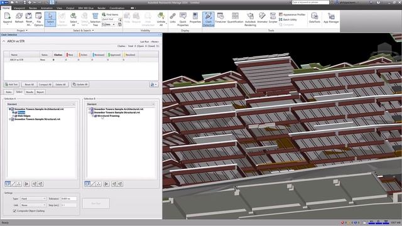Open the Standard dropdown in Selection A
Image resolution: width=402 pixels, height=226 pixels.
41,104
